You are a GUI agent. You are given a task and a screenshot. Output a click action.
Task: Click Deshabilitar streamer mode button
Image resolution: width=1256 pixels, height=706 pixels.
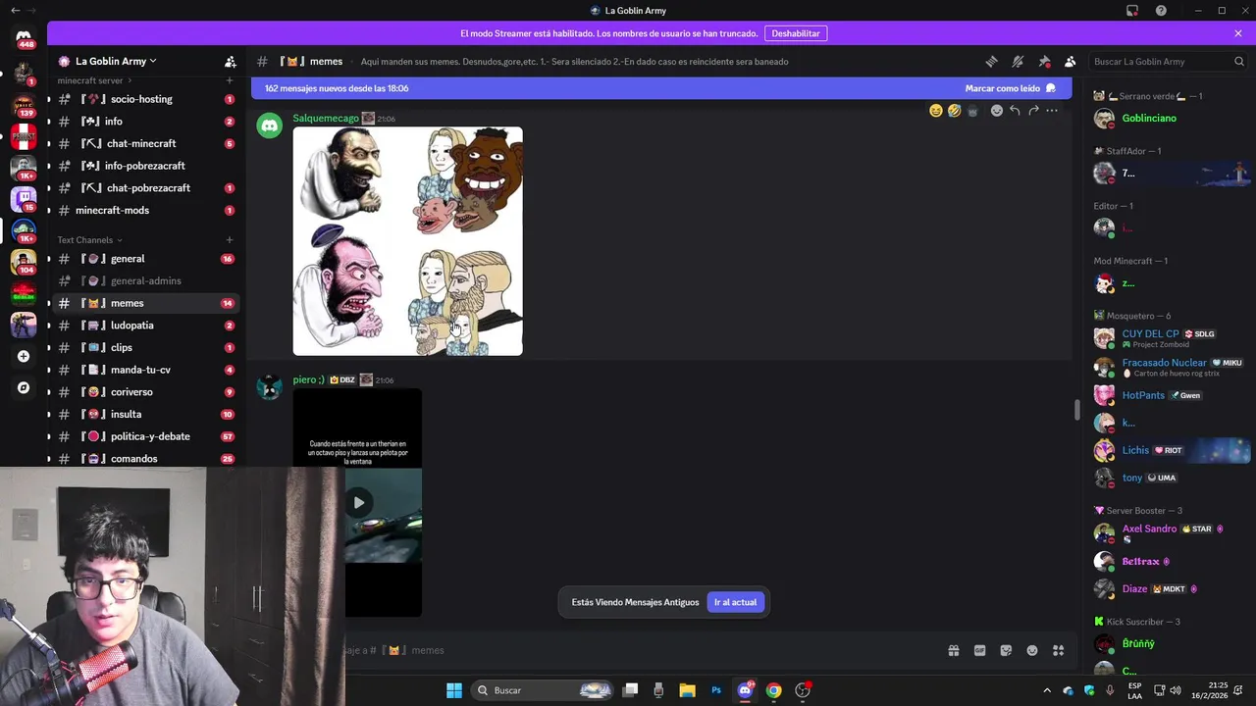tap(796, 33)
